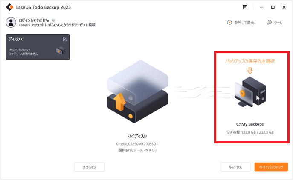Click the destination computer icon

pyautogui.click(x=250, y=91)
